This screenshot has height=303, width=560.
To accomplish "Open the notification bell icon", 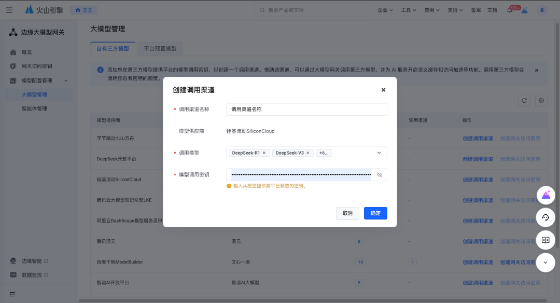I will pos(510,10).
